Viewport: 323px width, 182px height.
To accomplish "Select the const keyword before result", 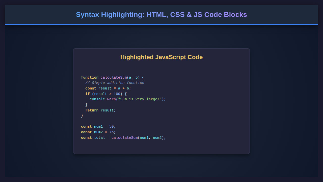I will [91, 88].
